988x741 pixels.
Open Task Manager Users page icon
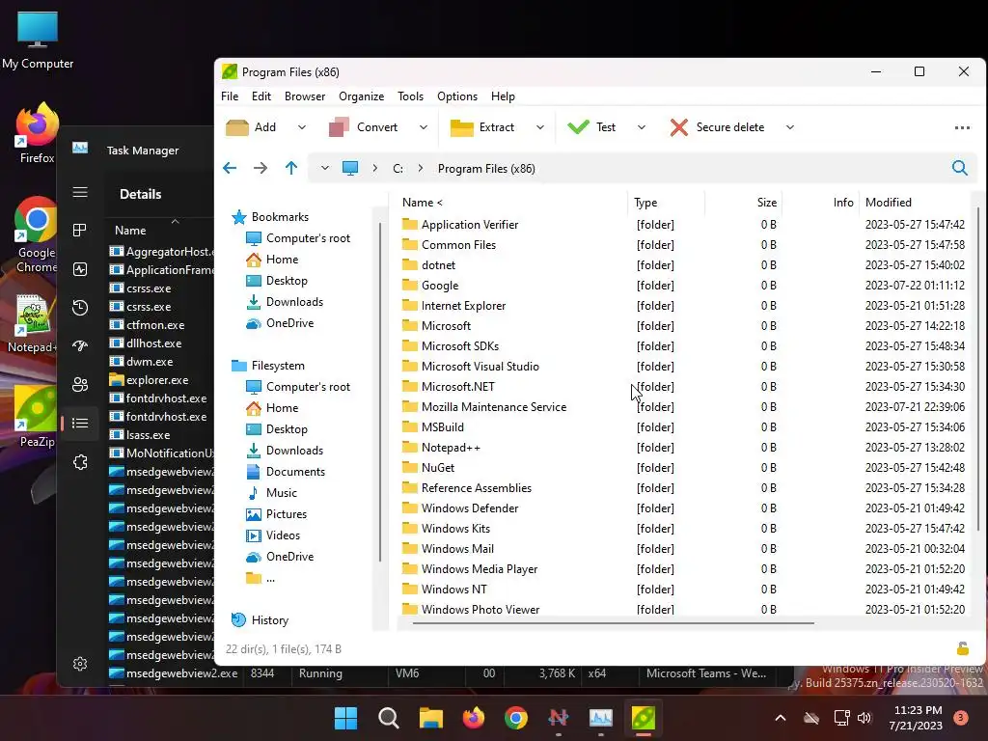[80, 384]
